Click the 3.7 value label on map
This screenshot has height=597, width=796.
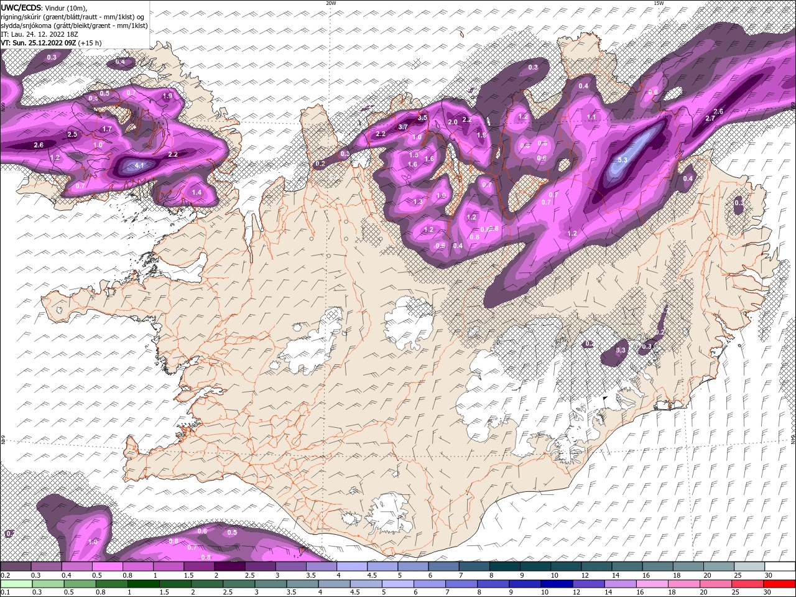[402, 127]
